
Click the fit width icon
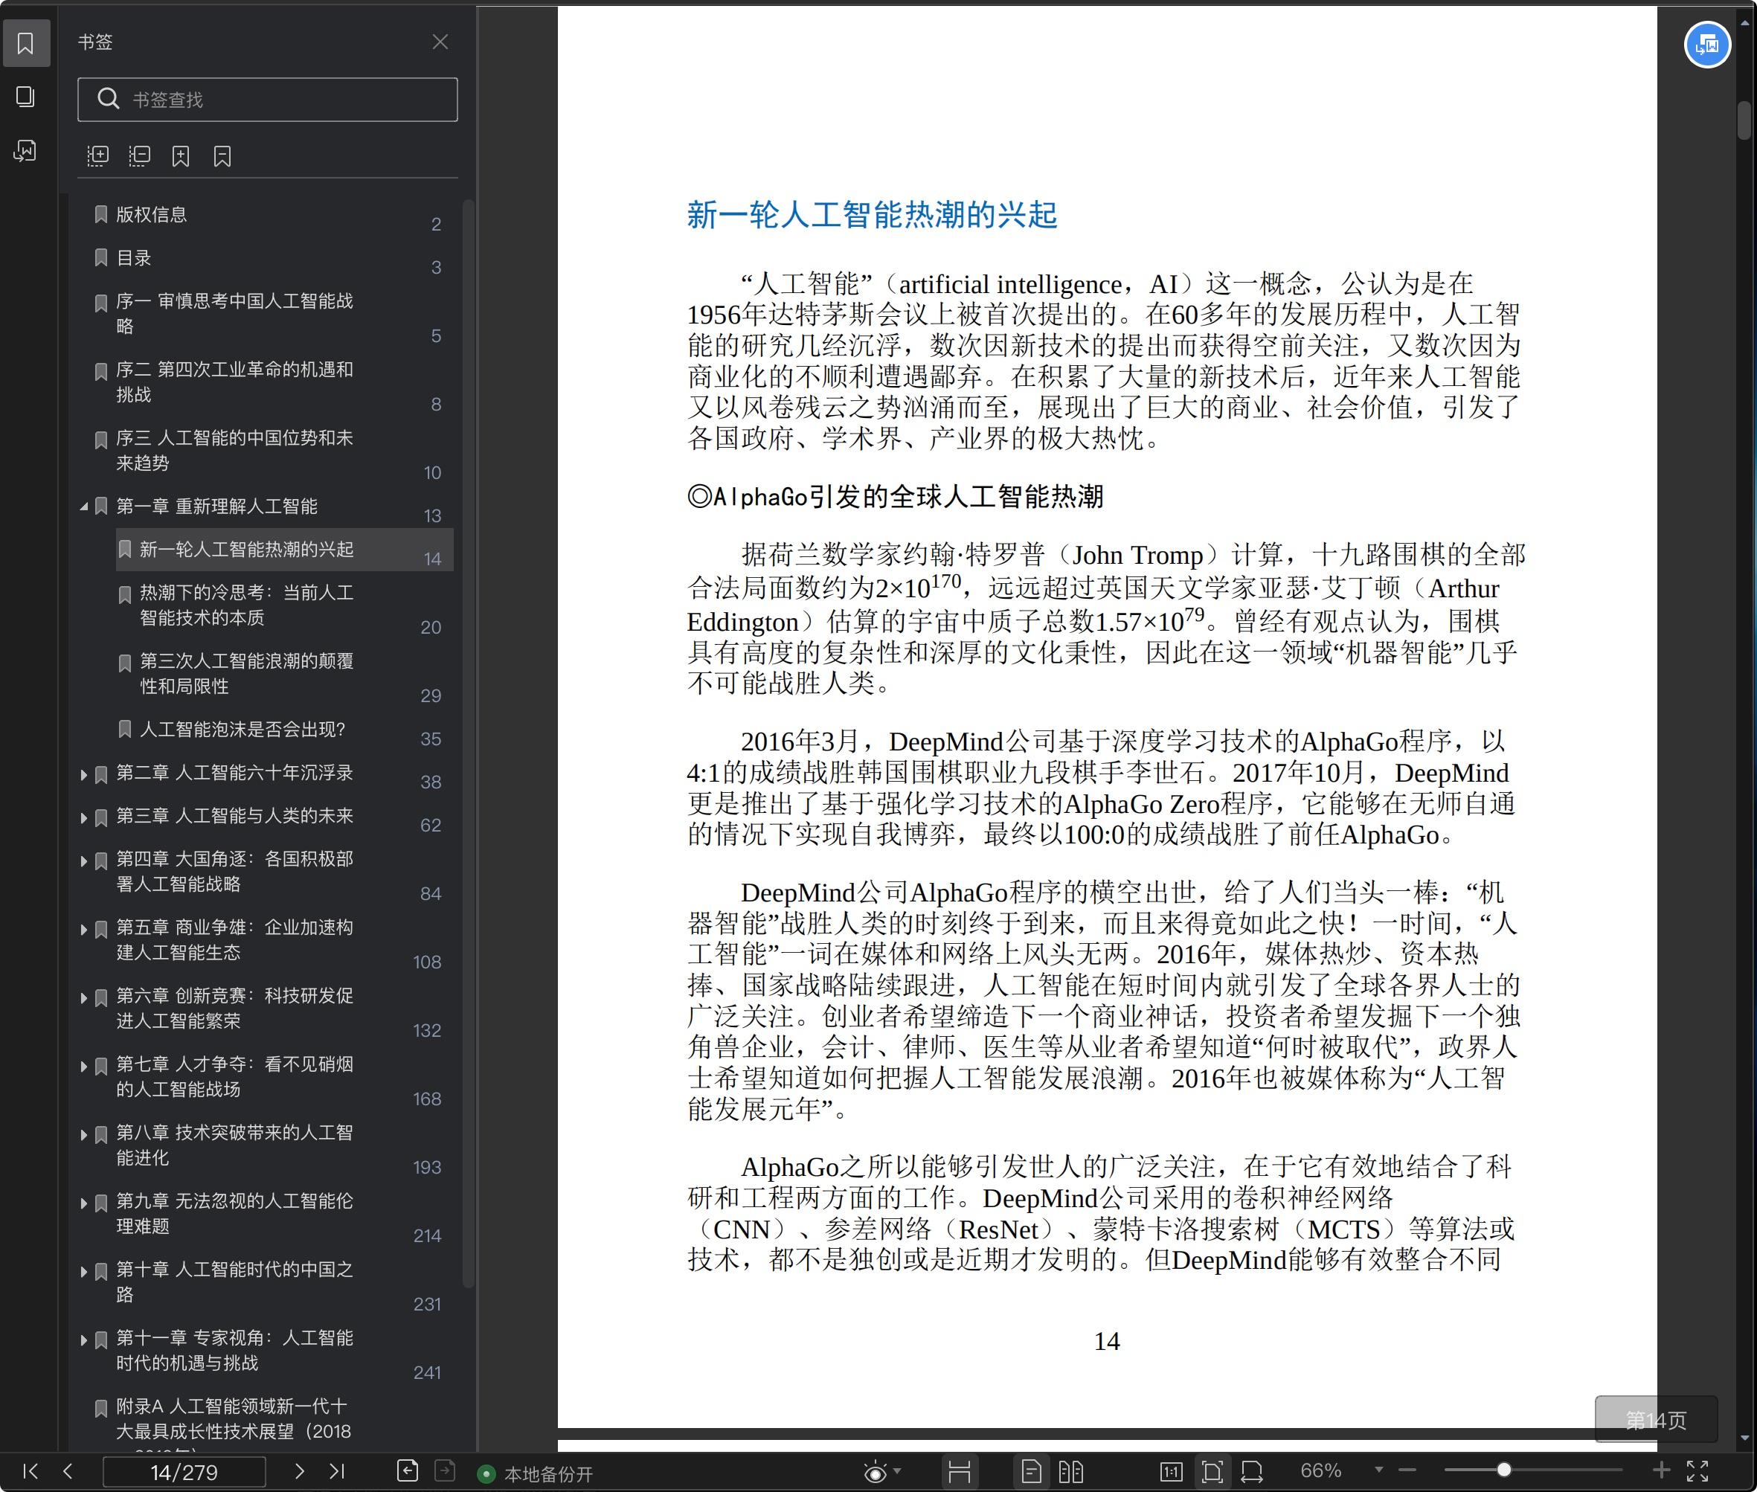coord(1252,1472)
